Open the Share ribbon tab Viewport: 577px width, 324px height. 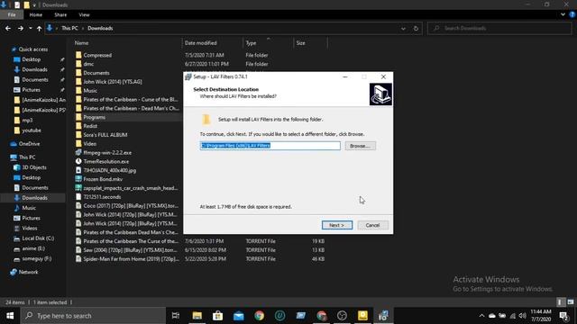(x=60, y=14)
